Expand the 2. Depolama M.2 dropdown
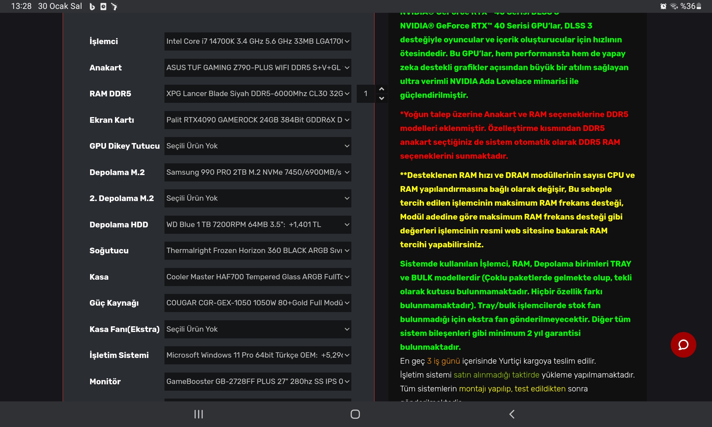This screenshot has height=427, width=712. [x=258, y=198]
